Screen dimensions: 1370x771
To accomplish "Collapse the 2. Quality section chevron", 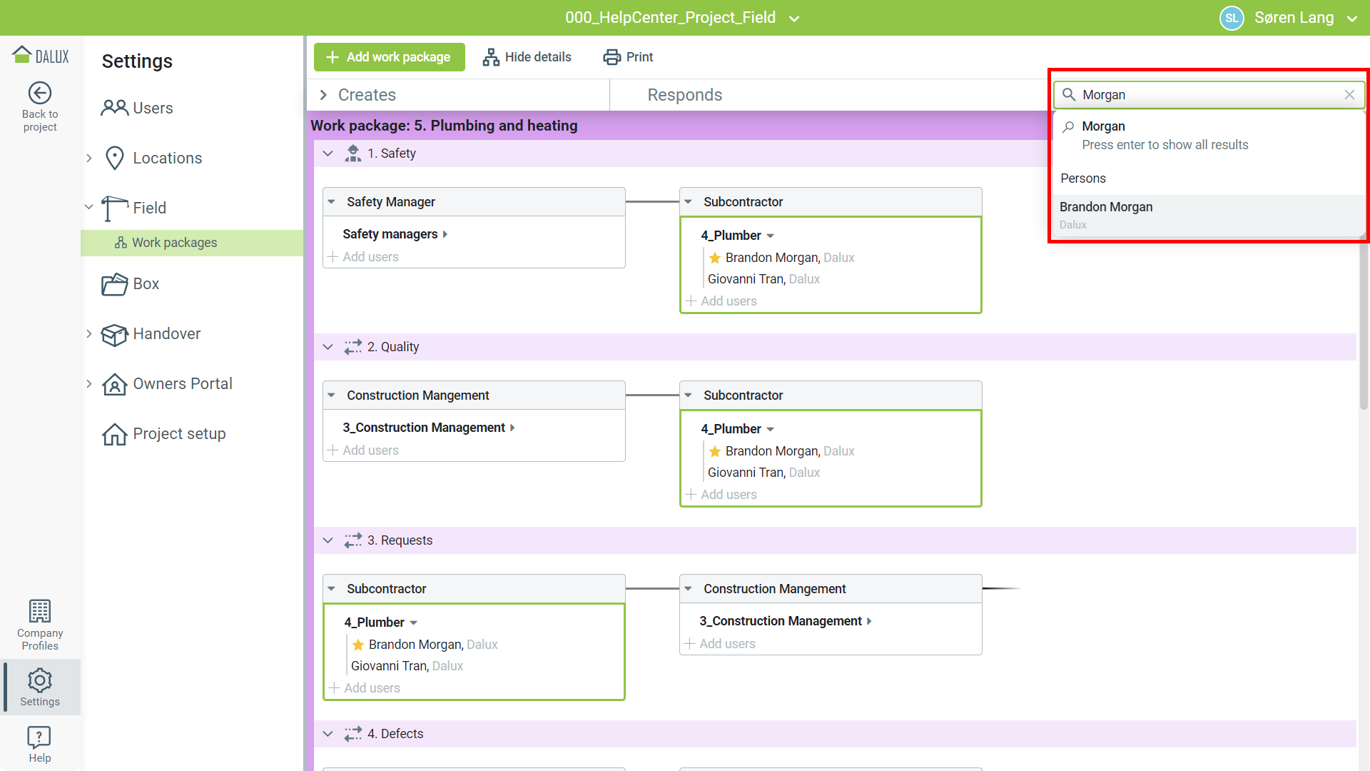I will 328,347.
